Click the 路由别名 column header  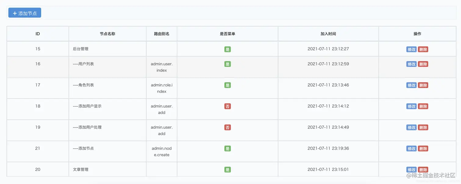tap(162, 34)
